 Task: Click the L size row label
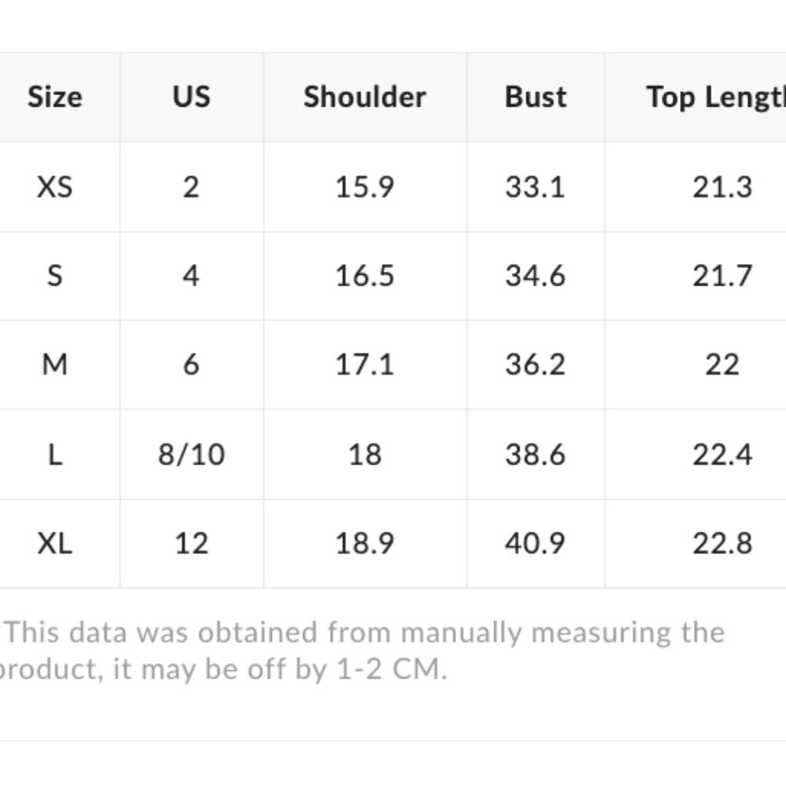pos(54,454)
